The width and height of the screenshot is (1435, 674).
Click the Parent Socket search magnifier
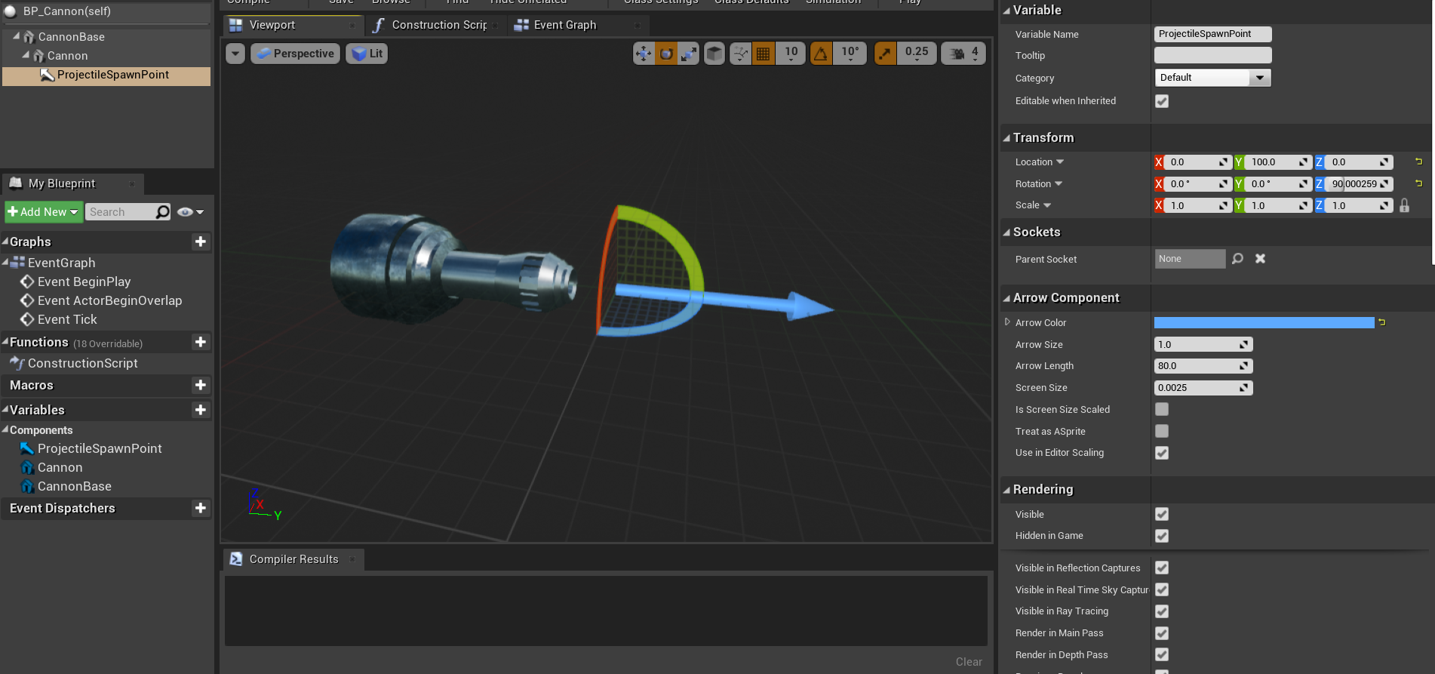coord(1237,259)
